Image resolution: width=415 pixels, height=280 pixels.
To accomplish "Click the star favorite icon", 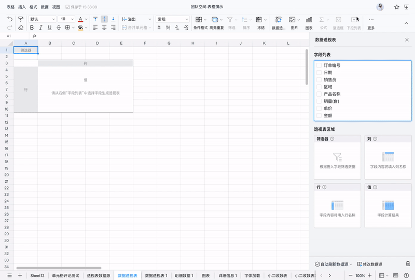I will pyautogui.click(x=396, y=7).
